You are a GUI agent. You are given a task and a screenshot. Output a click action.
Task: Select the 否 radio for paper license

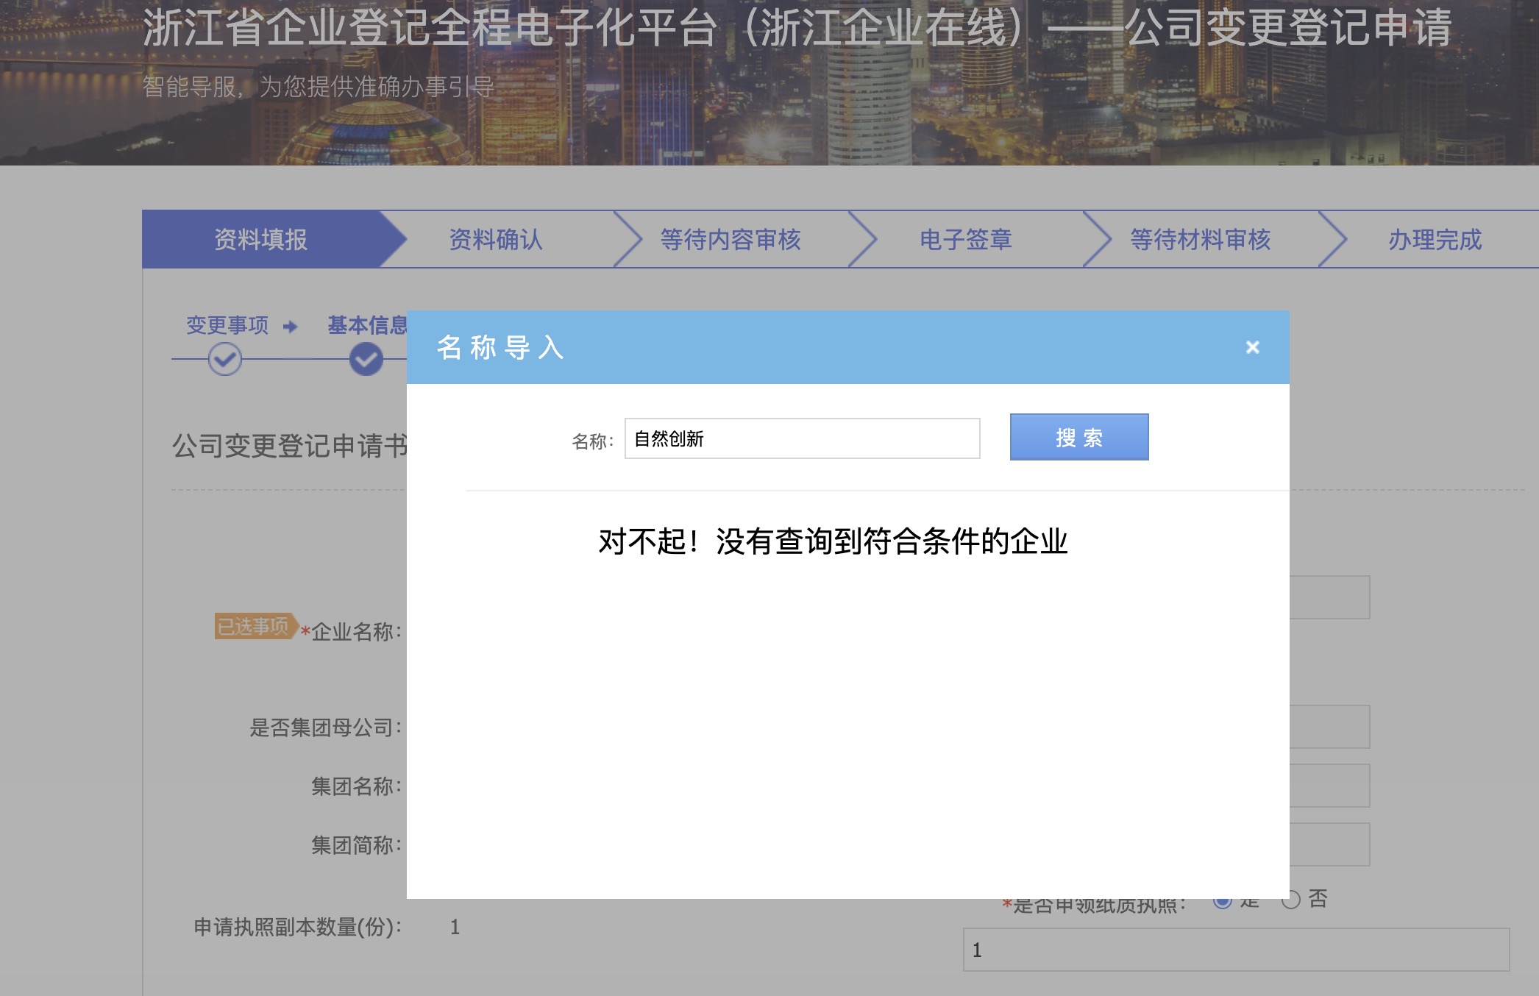point(1291,900)
